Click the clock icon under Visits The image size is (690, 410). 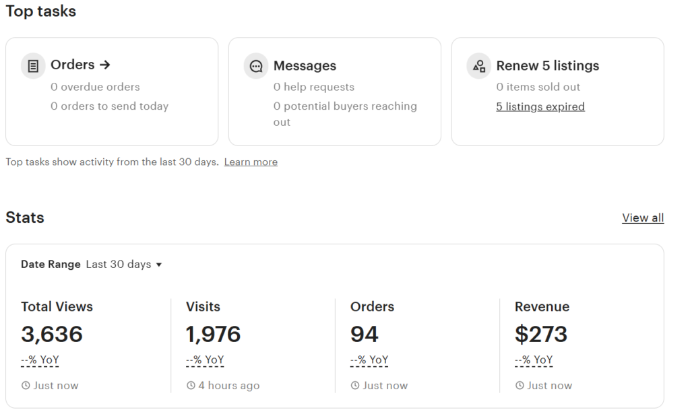tap(191, 386)
